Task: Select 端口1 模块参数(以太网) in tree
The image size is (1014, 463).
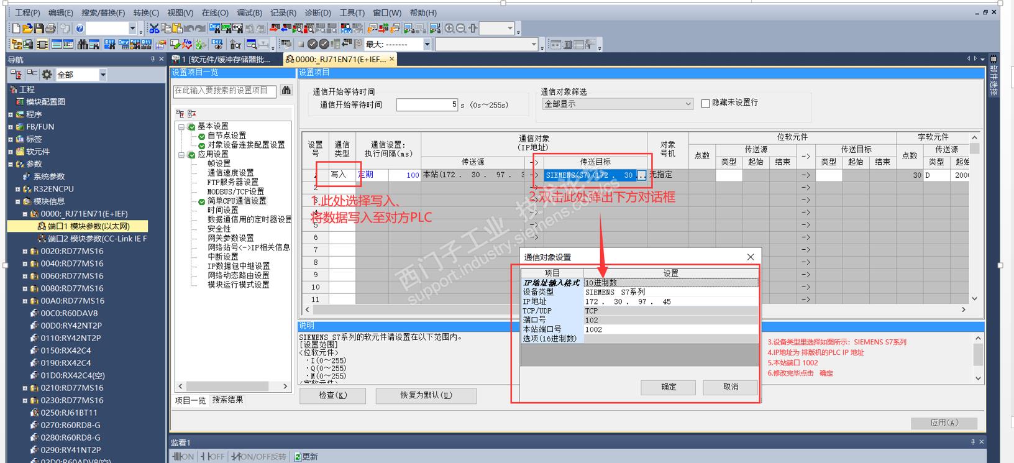Action: coord(89,226)
